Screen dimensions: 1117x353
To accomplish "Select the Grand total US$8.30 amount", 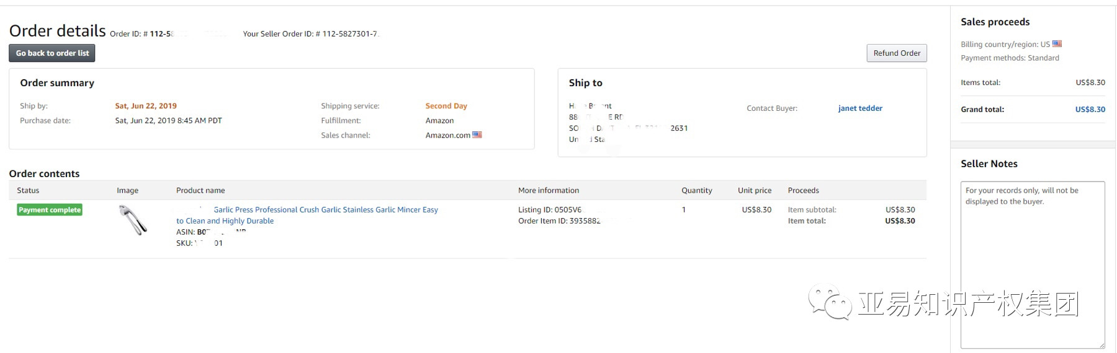I will tap(1090, 110).
